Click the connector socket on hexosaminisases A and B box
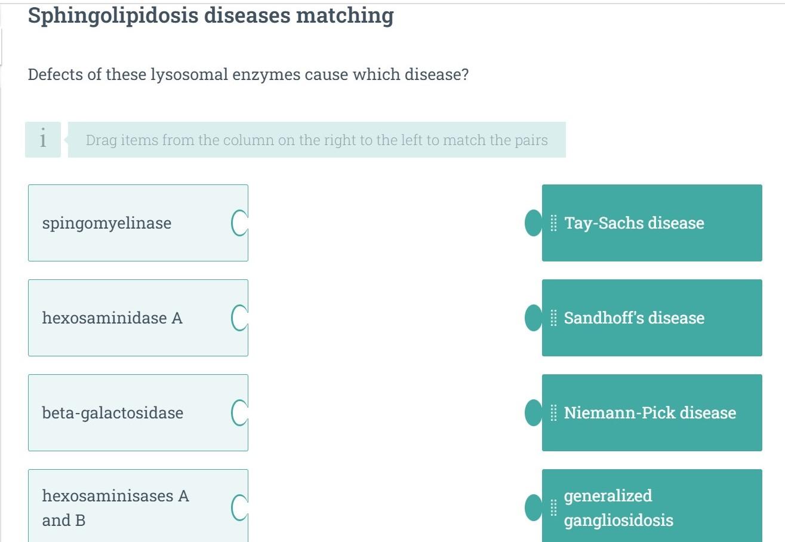 pos(238,508)
